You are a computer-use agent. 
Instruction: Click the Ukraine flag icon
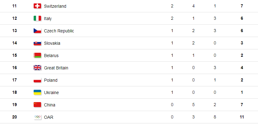pos(37,93)
